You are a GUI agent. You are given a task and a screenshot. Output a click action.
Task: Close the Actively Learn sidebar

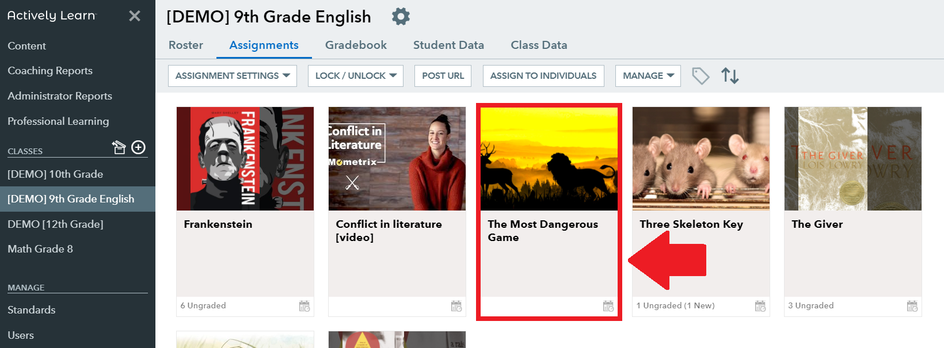click(135, 16)
